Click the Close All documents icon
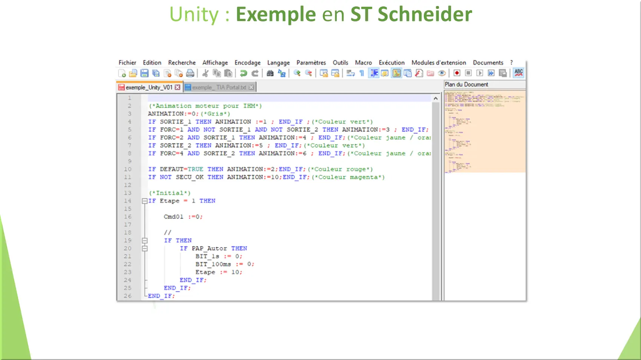641x360 pixels. coord(179,73)
